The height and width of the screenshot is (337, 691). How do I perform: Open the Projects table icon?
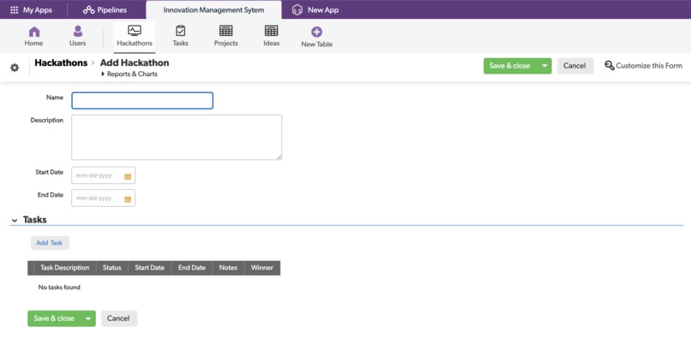coord(225,31)
